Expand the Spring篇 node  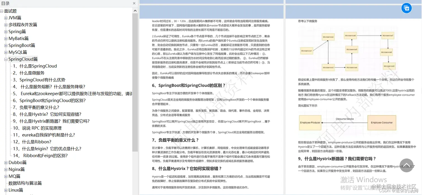tap(6, 32)
